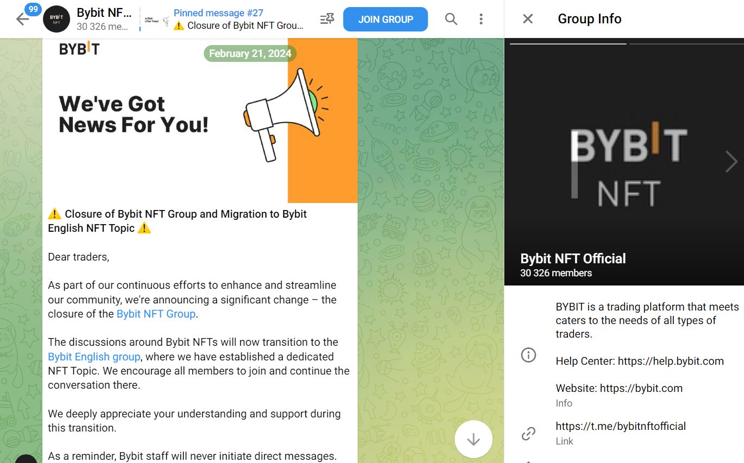Click the '30 326 members' text in Group Info
This screenshot has height=463, width=744.
tap(556, 273)
